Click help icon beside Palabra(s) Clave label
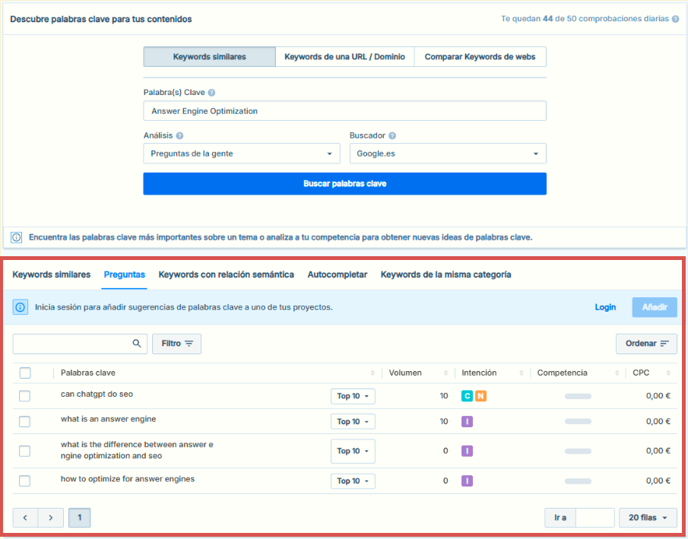This screenshot has width=688, height=539. point(211,93)
